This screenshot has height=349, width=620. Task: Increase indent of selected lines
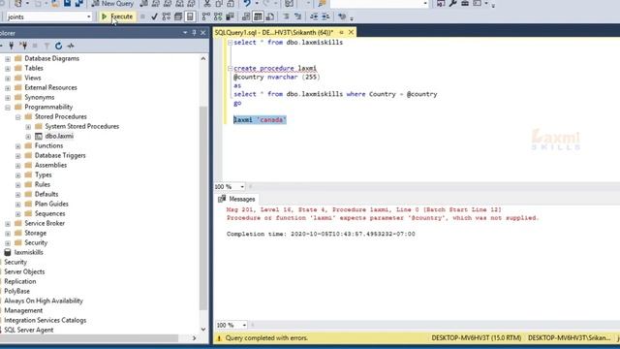tap(325, 16)
